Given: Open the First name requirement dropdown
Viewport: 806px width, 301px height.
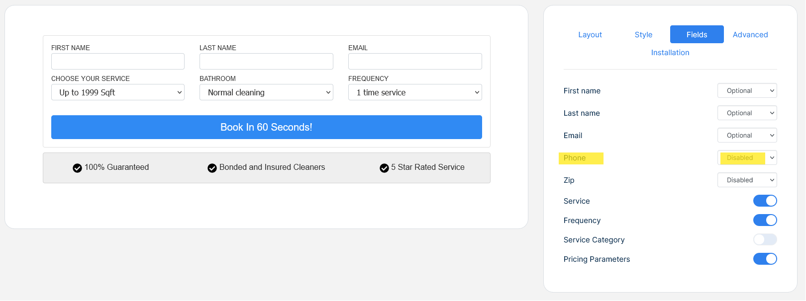Looking at the screenshot, I should 747,90.
